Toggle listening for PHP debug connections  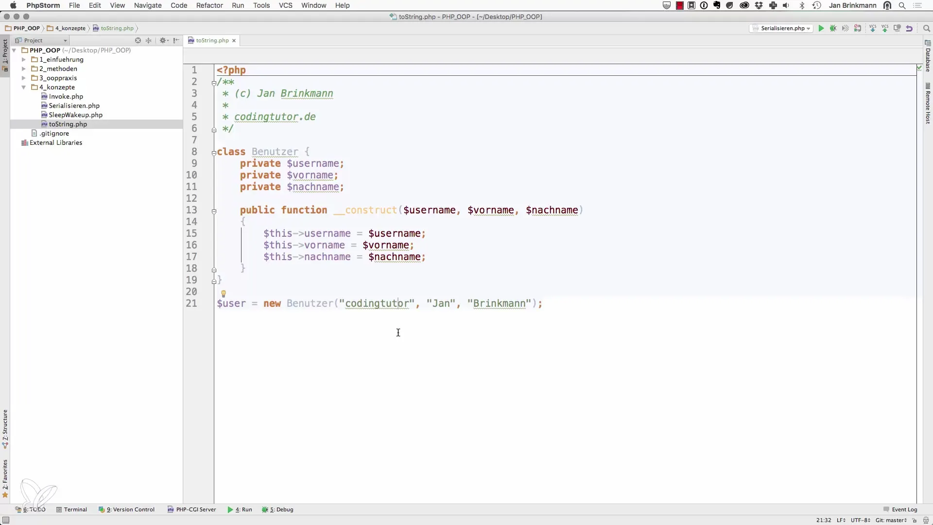coord(858,28)
